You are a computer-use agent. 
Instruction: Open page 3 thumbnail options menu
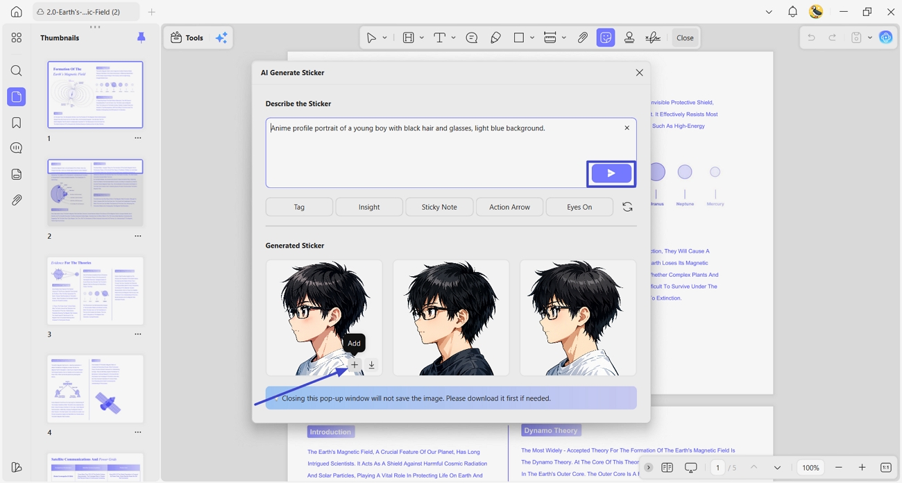tap(138, 334)
